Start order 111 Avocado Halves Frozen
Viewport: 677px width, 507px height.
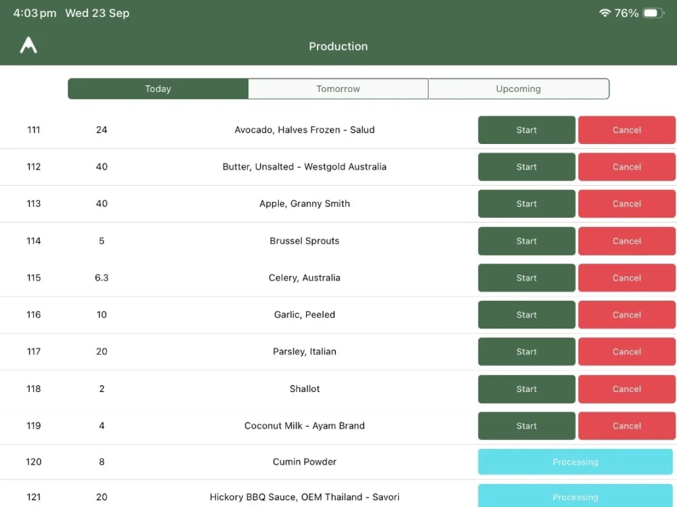coord(526,130)
